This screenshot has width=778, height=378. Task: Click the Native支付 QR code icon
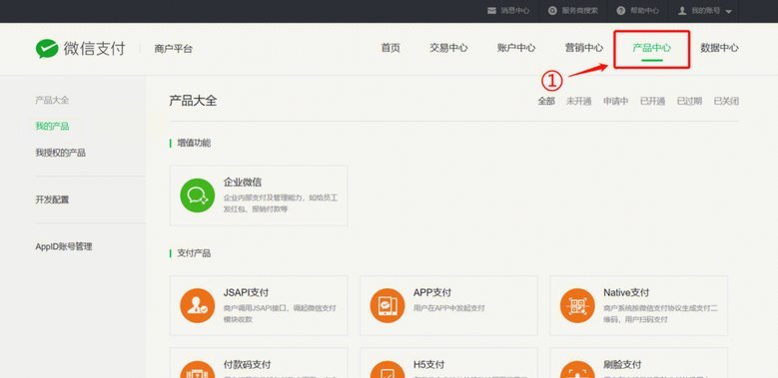pyautogui.click(x=577, y=305)
